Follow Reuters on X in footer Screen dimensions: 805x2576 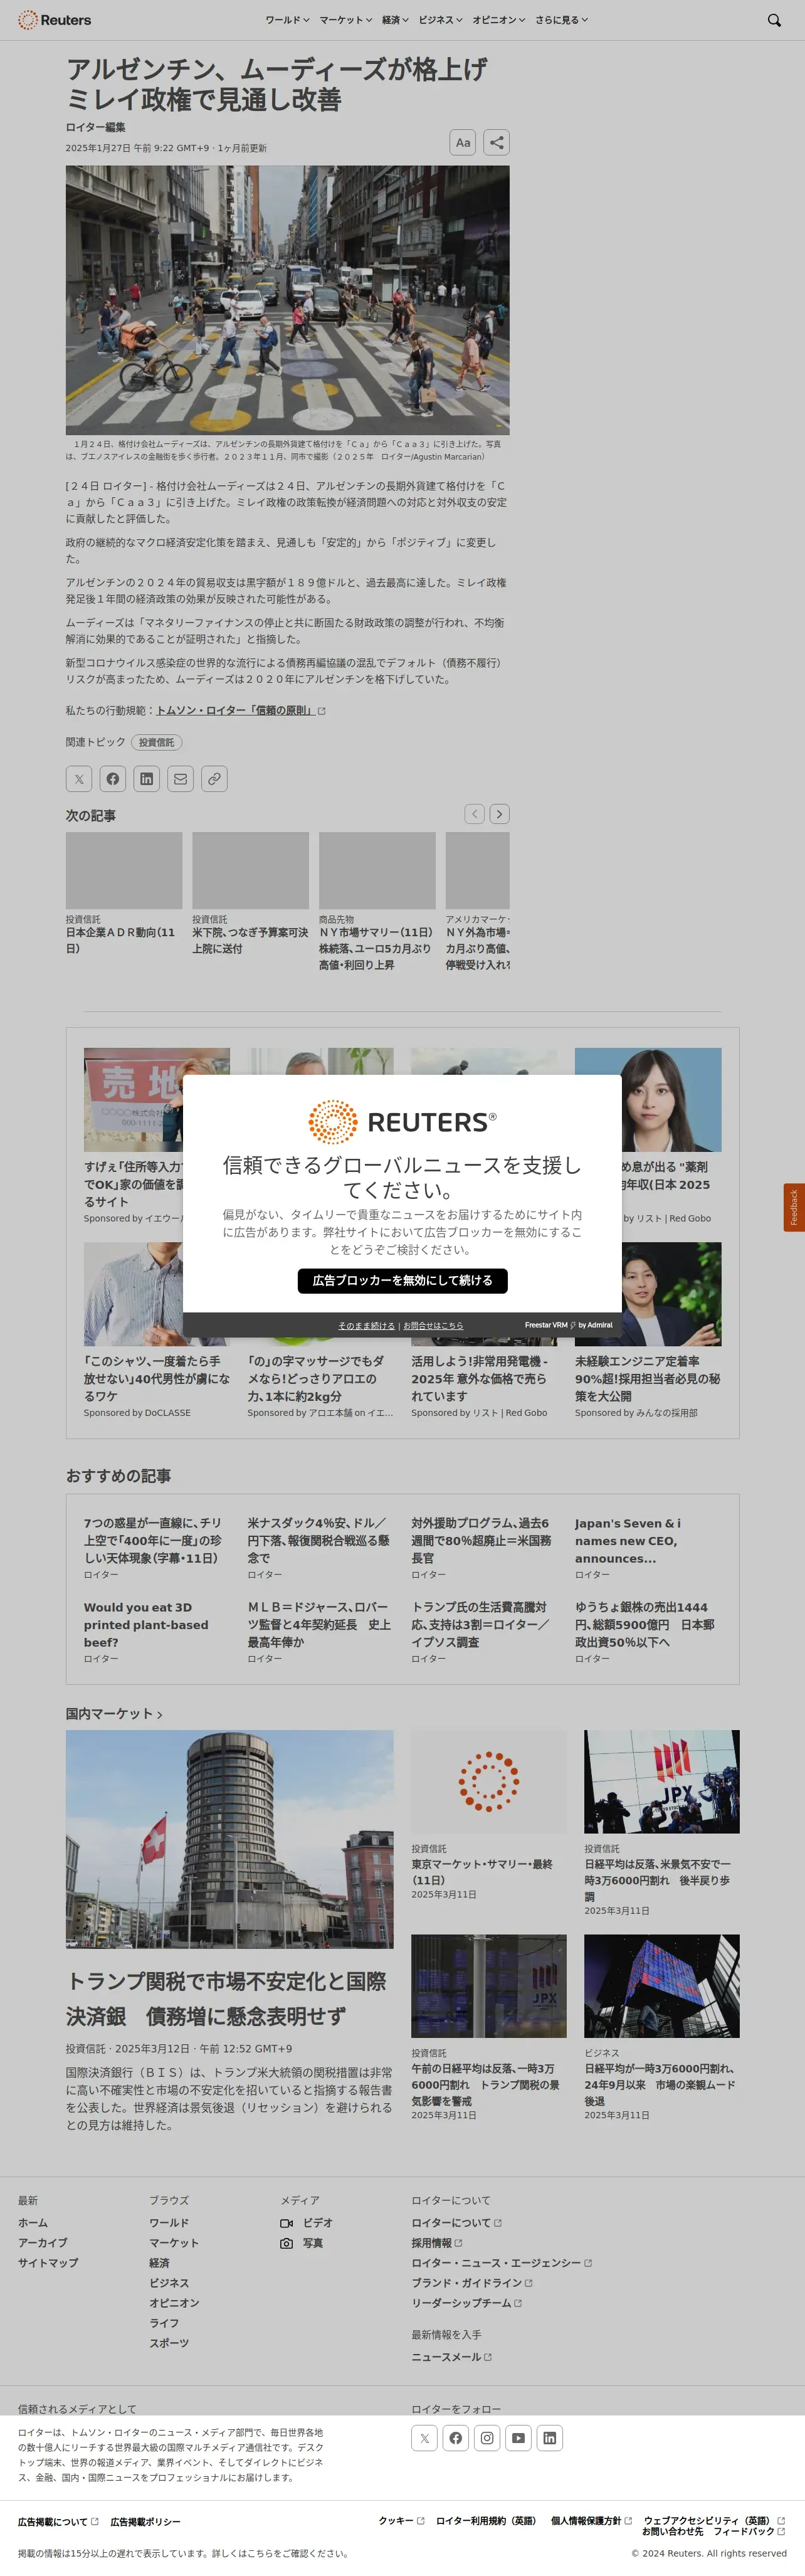point(424,2438)
